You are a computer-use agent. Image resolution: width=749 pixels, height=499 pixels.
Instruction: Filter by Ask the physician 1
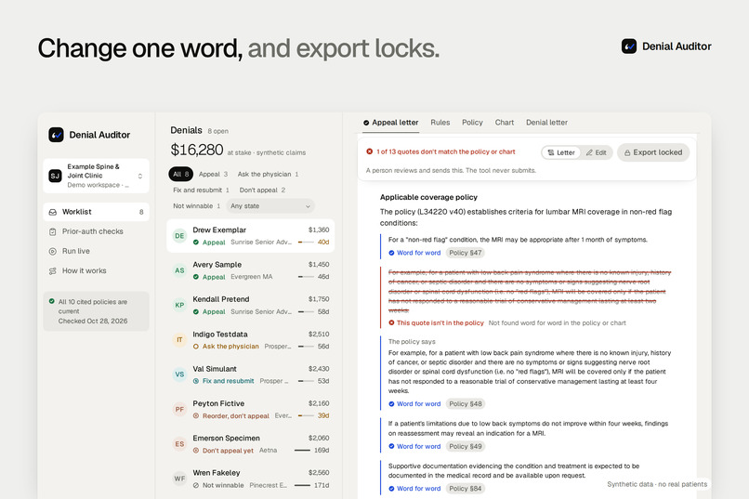[x=268, y=175]
